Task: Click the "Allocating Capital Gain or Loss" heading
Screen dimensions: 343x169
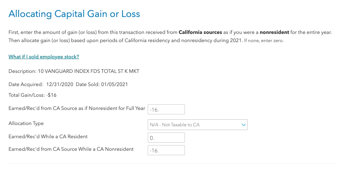Action: (x=74, y=14)
